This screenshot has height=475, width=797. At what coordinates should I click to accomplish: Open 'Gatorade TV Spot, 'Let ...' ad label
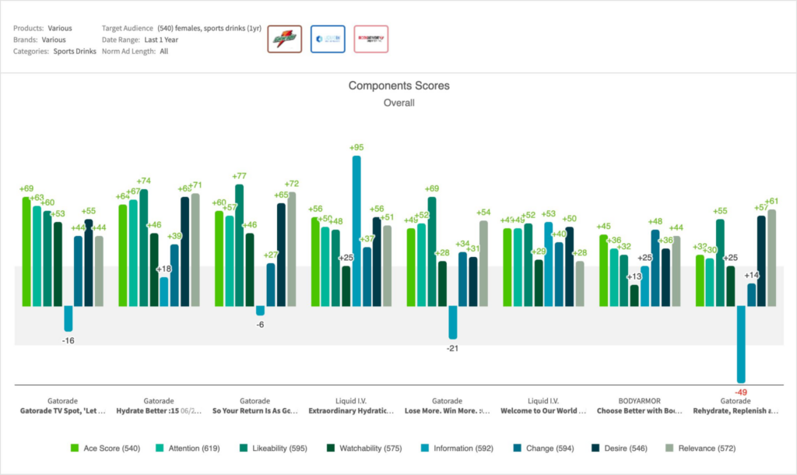62,411
